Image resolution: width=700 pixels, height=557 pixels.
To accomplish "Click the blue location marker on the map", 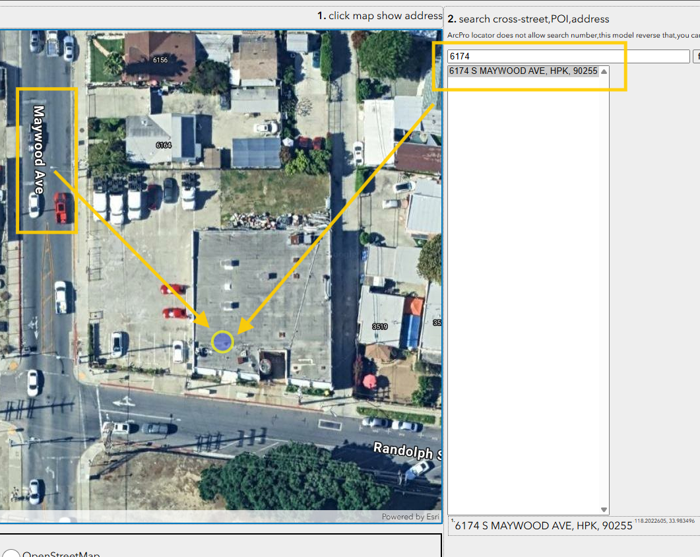I will tap(222, 341).
